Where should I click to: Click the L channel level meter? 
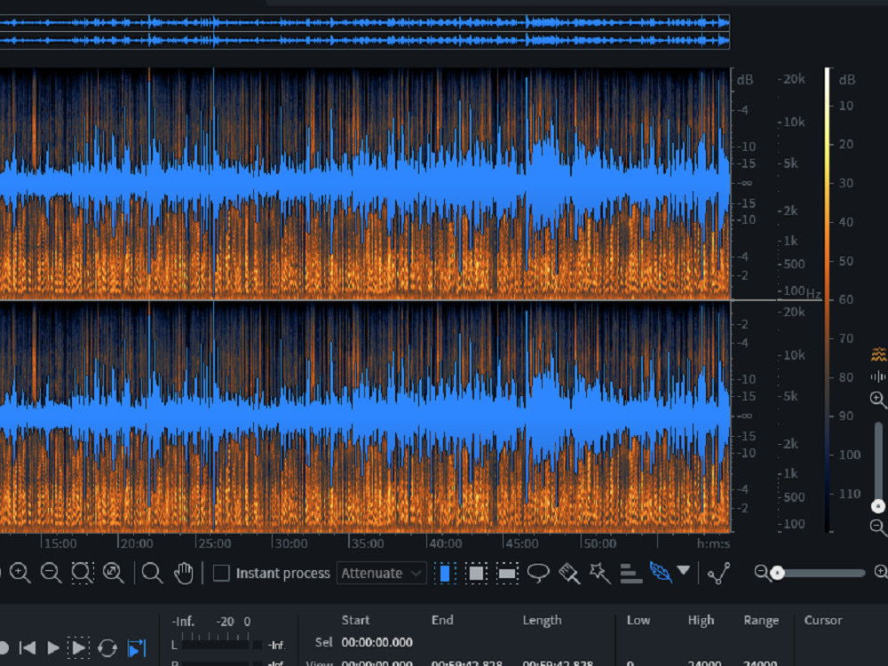coord(215,645)
